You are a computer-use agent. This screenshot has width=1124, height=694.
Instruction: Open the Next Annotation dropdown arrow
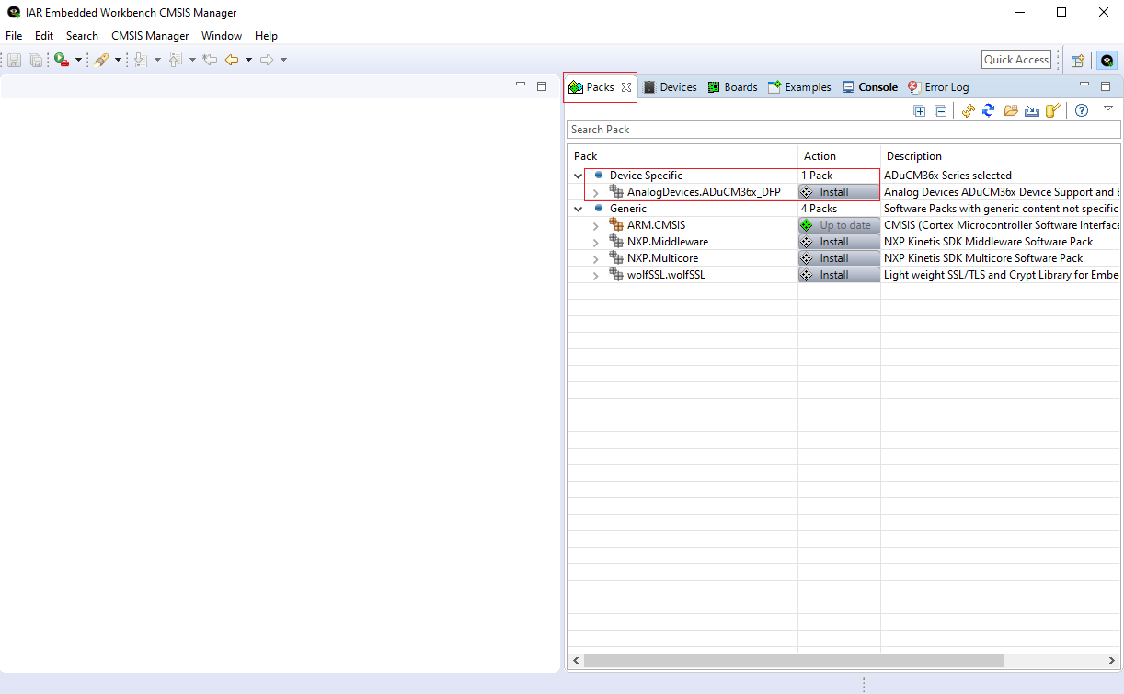point(157,60)
